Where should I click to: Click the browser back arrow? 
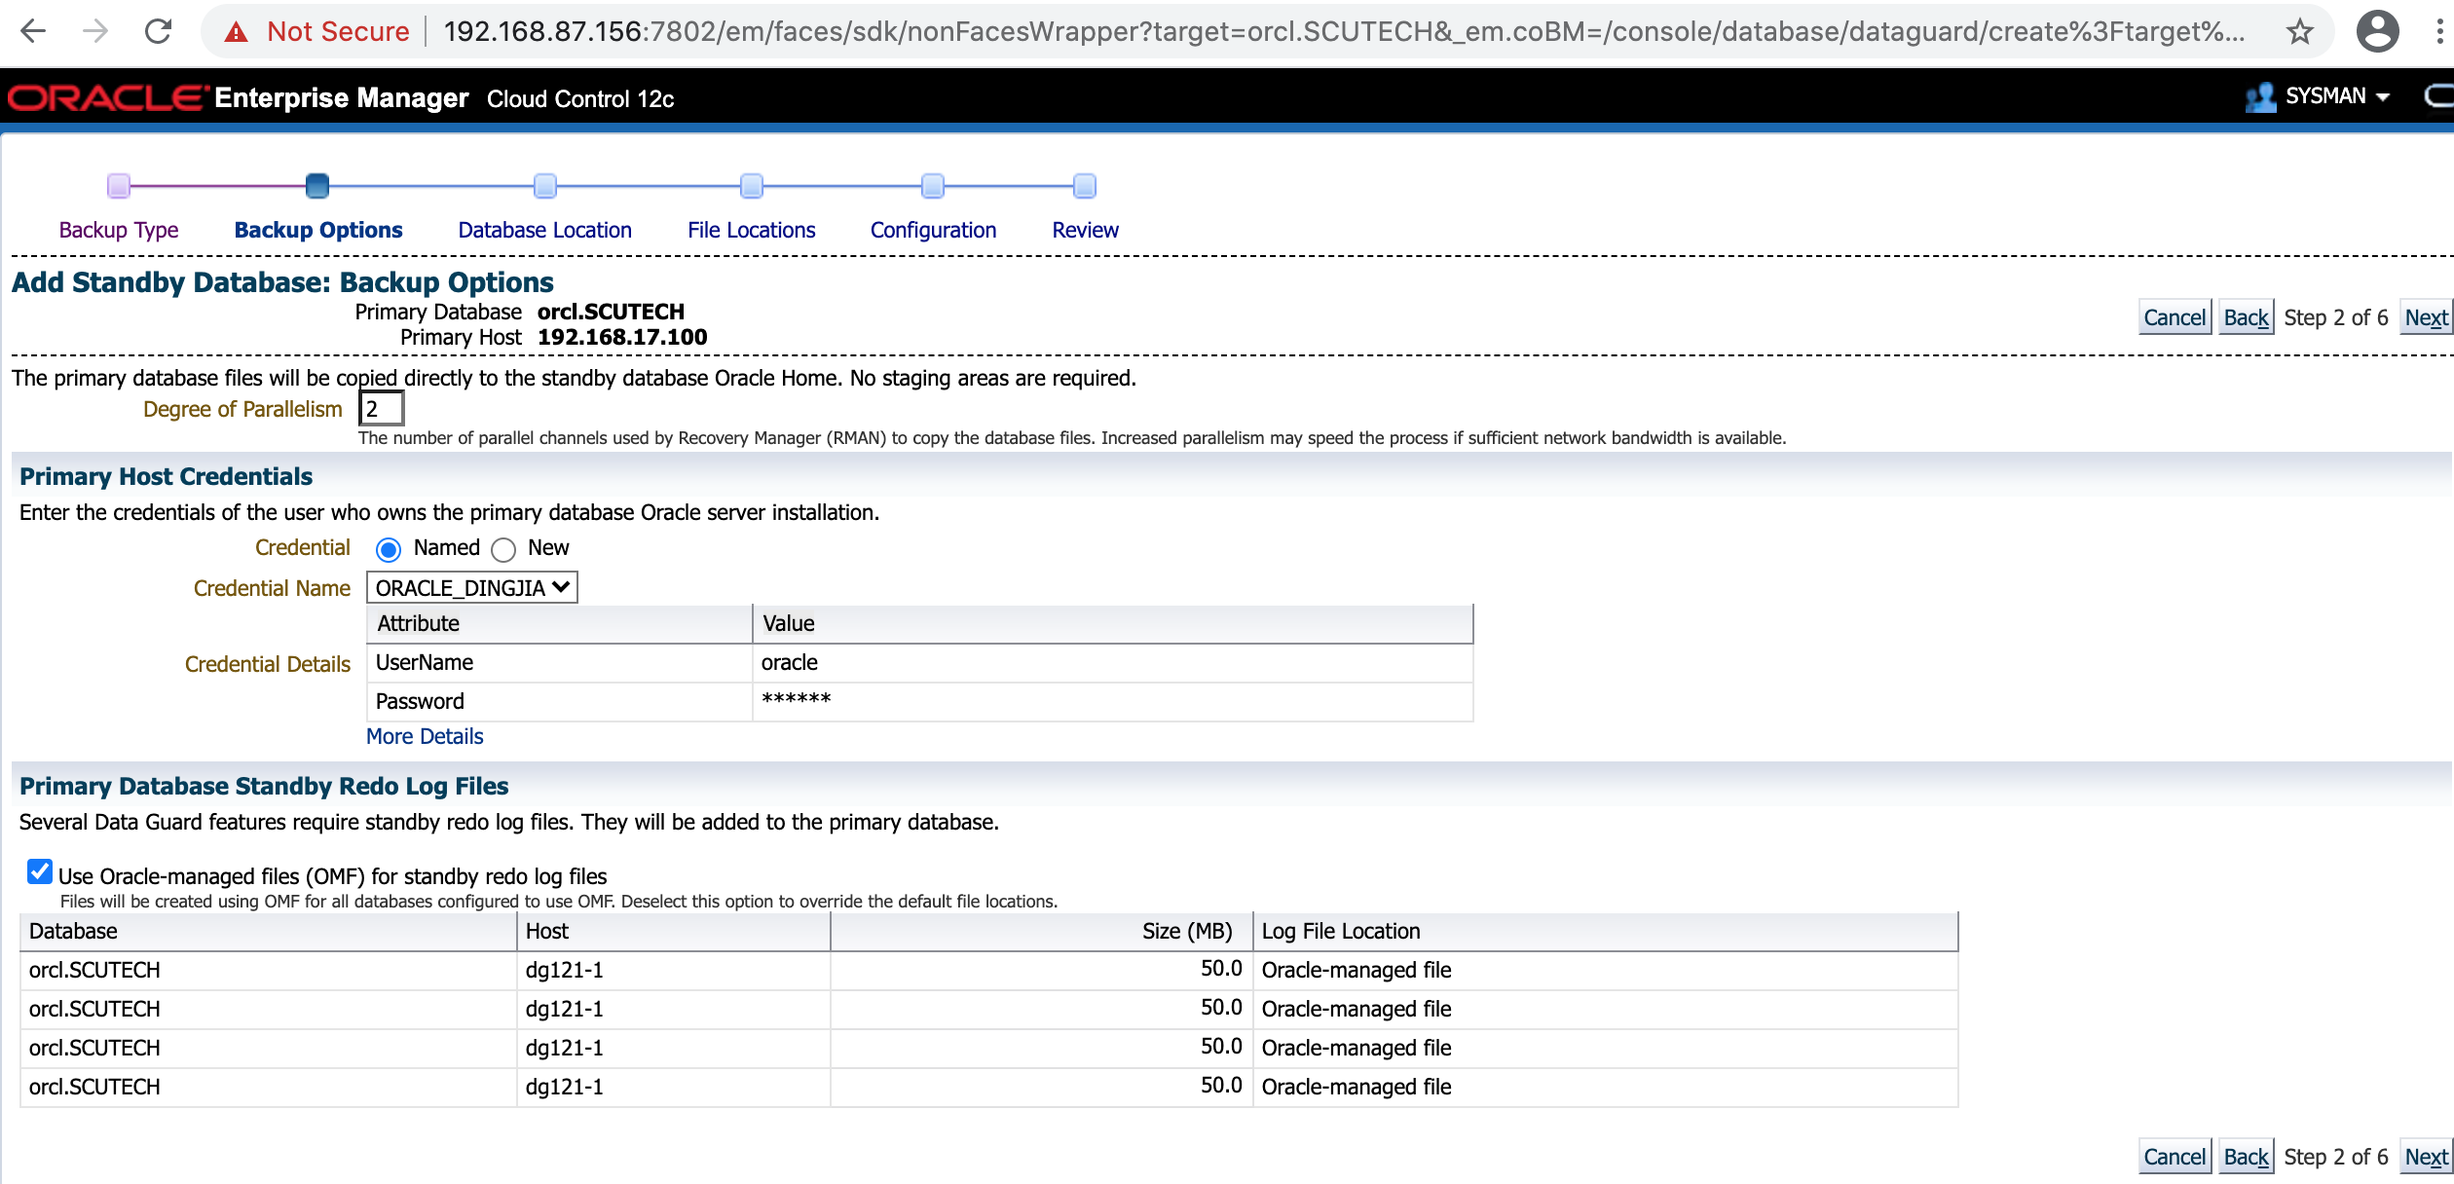pyautogui.click(x=34, y=31)
